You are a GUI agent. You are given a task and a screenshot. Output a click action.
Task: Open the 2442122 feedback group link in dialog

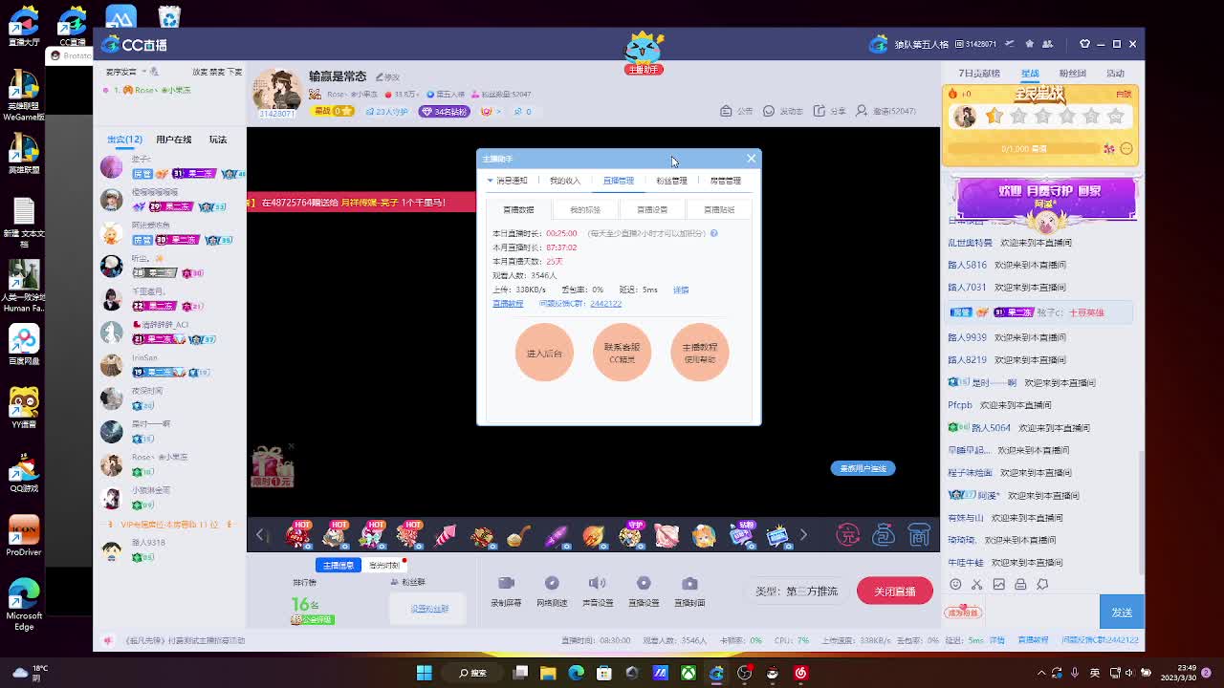[605, 304]
